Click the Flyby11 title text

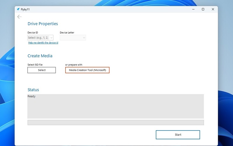pyautogui.click(x=25, y=9)
